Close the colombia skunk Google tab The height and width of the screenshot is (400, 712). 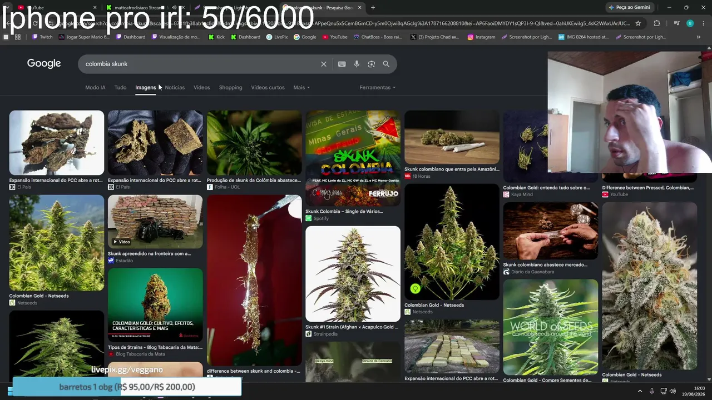(x=360, y=8)
